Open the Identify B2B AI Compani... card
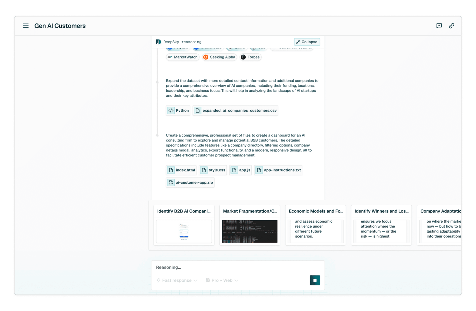476x311 pixels. tap(184, 225)
